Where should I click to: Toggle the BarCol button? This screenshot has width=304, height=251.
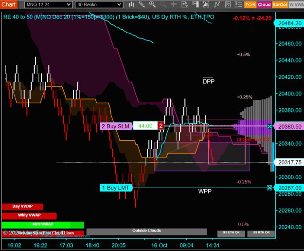click(x=279, y=4)
